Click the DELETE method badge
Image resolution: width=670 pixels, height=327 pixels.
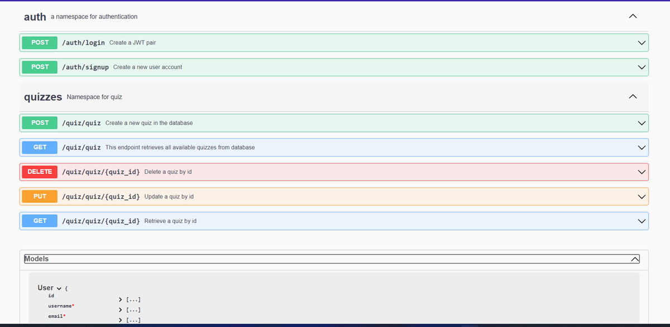[40, 172]
